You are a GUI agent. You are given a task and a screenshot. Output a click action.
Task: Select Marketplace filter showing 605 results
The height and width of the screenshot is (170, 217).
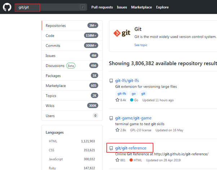72,86
